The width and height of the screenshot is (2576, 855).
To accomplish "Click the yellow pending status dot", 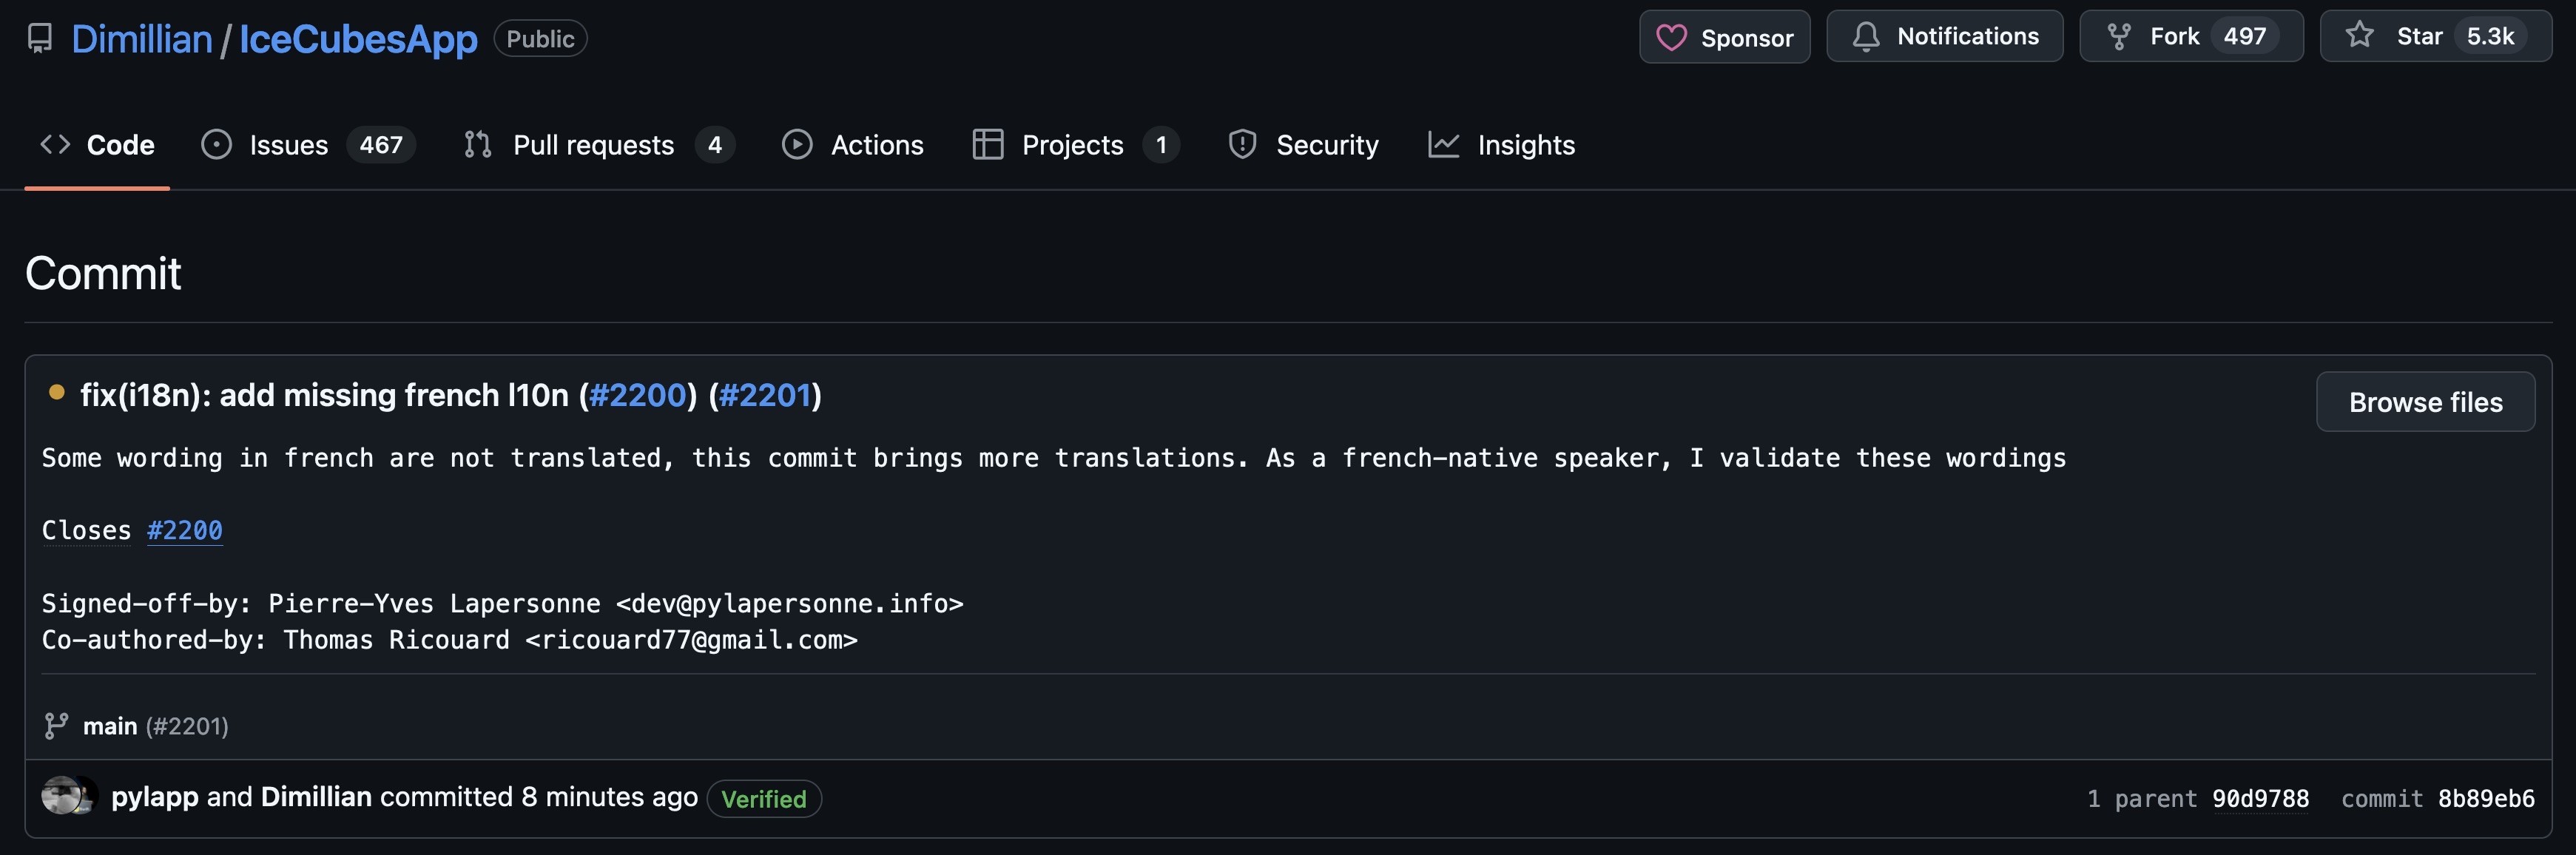I will tap(57, 392).
